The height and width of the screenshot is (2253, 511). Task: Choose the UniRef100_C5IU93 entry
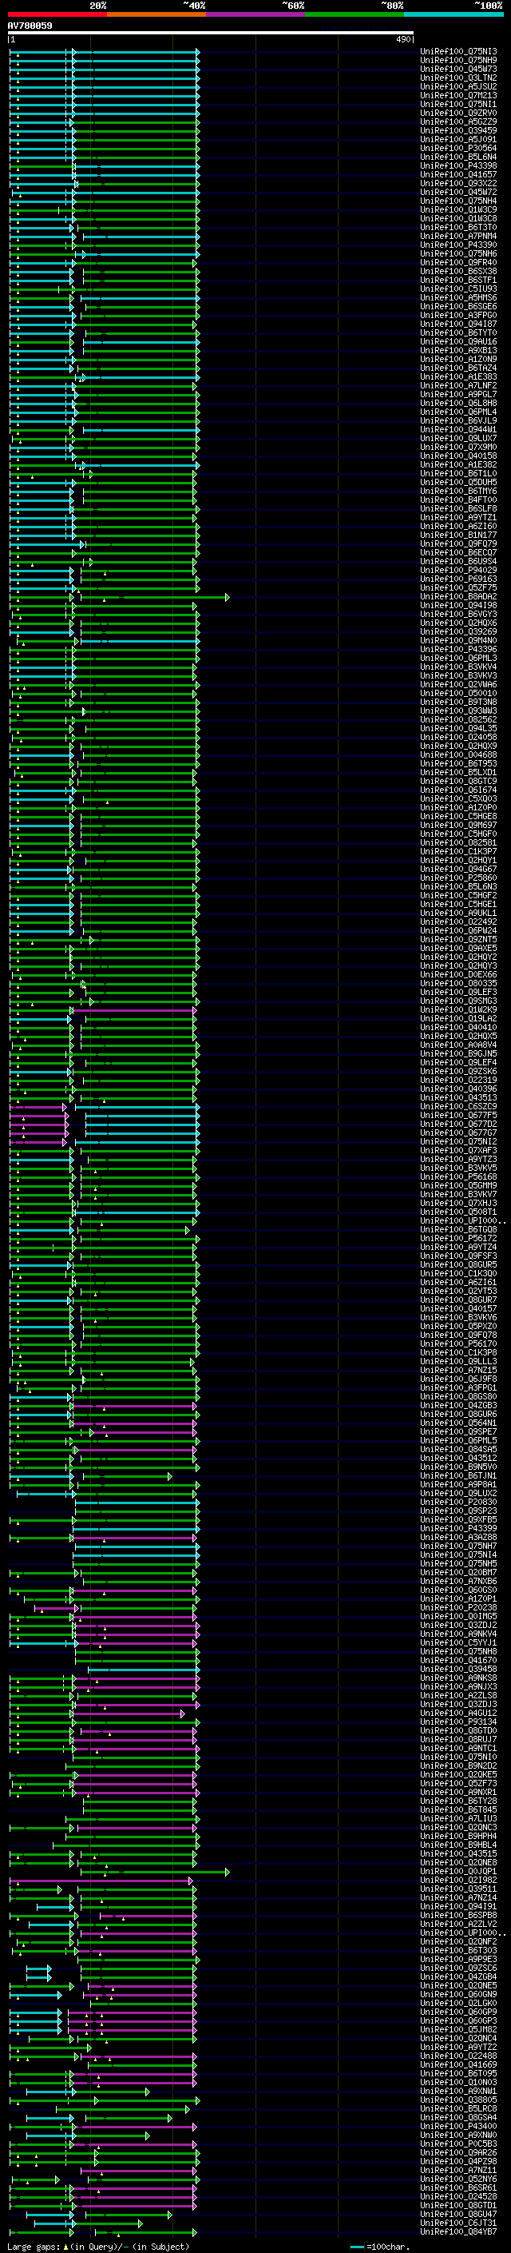click(458, 289)
